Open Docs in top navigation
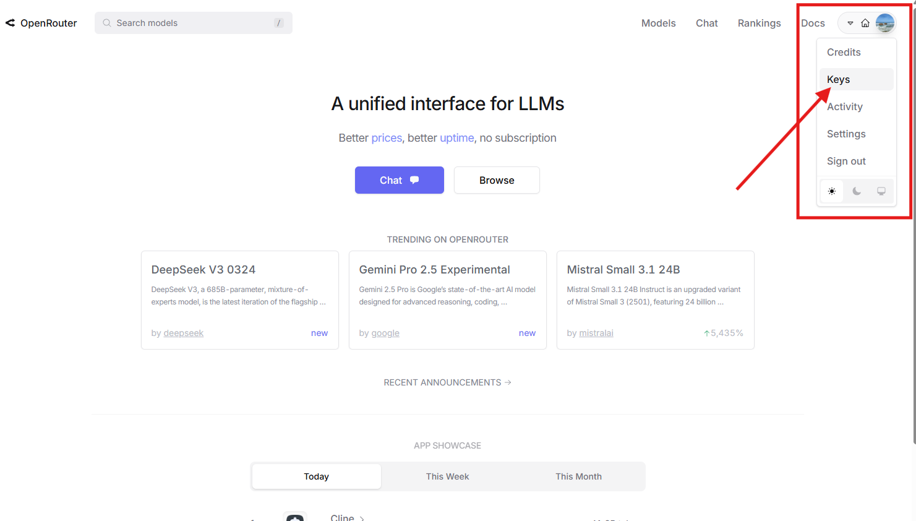The width and height of the screenshot is (916, 521). pyautogui.click(x=813, y=23)
